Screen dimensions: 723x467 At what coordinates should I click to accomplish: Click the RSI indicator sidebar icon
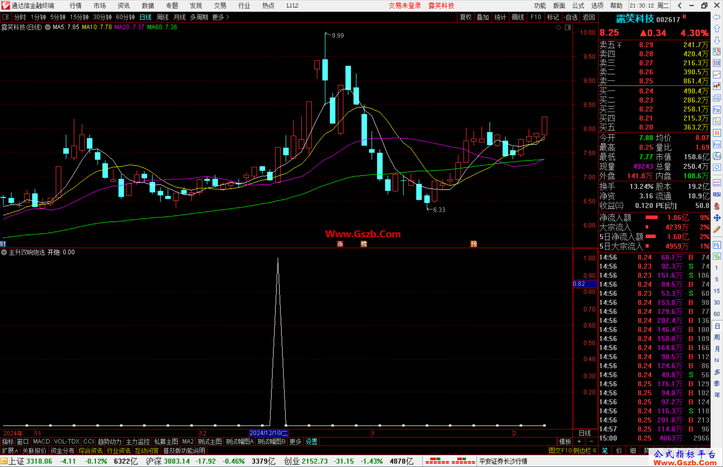pyautogui.click(x=717, y=194)
